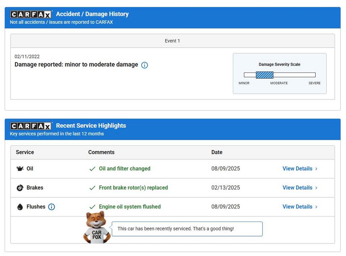Open info icon next to Flushes
Viewport: 346px width, 256px height.
51,207
